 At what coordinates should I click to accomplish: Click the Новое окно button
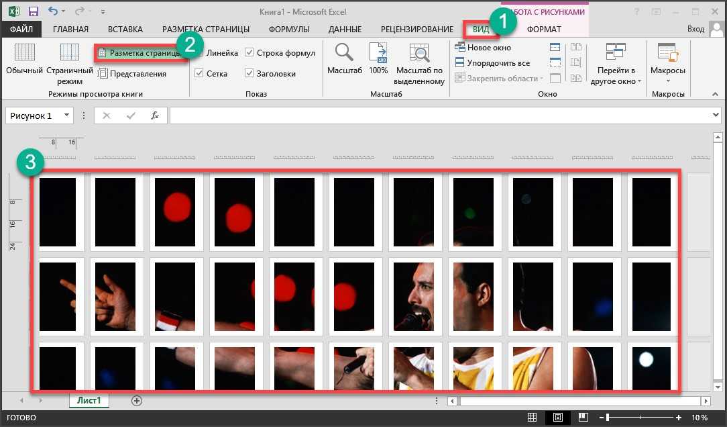(483, 48)
